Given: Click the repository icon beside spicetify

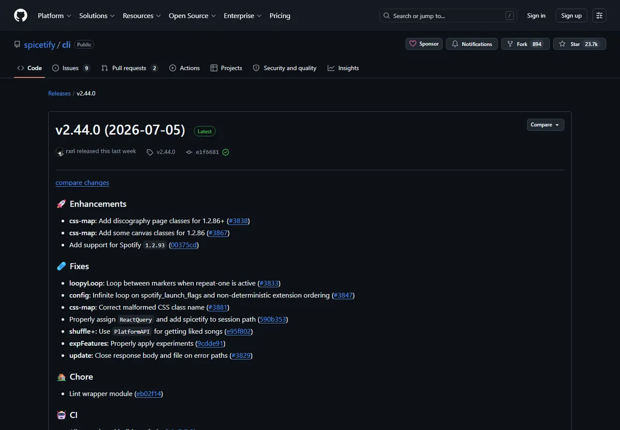Looking at the screenshot, I should coord(17,44).
